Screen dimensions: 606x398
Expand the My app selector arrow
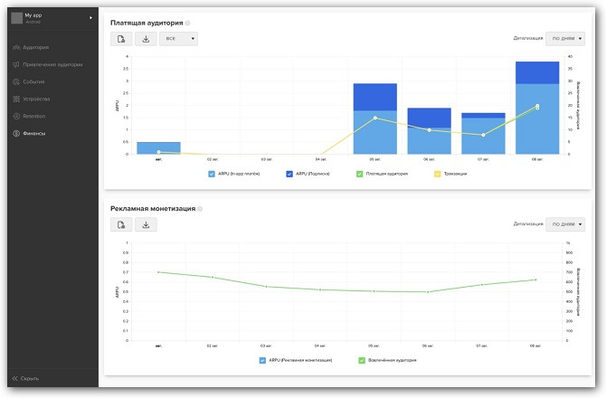tap(90, 17)
